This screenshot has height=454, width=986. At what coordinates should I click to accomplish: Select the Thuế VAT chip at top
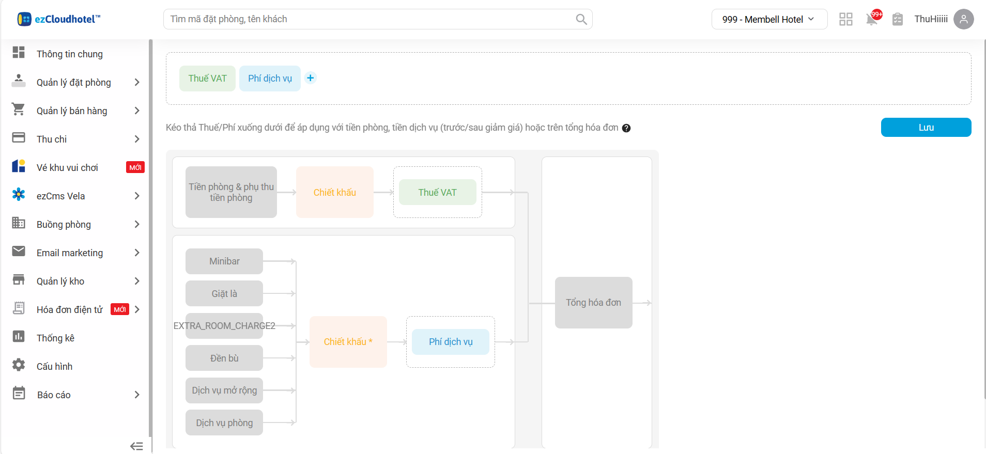coord(207,79)
